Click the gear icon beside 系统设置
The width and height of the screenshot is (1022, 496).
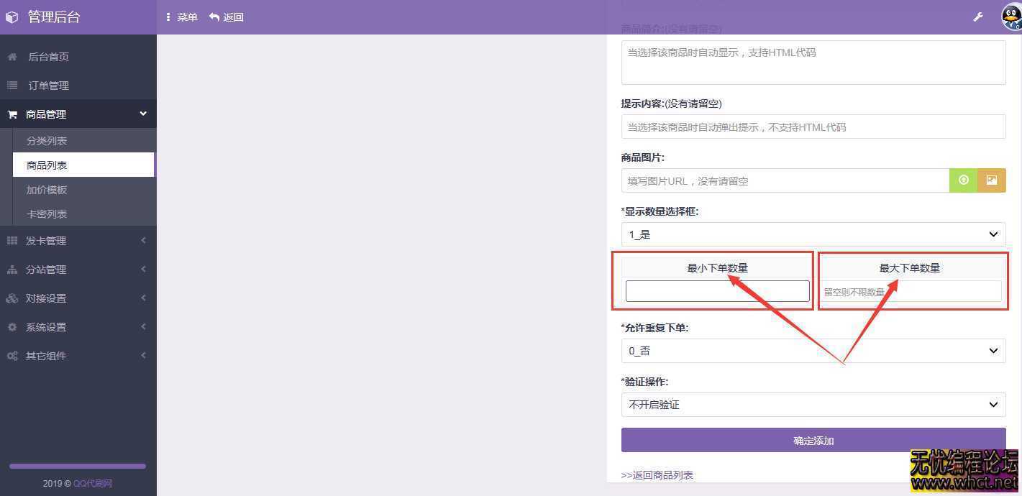tap(12, 326)
